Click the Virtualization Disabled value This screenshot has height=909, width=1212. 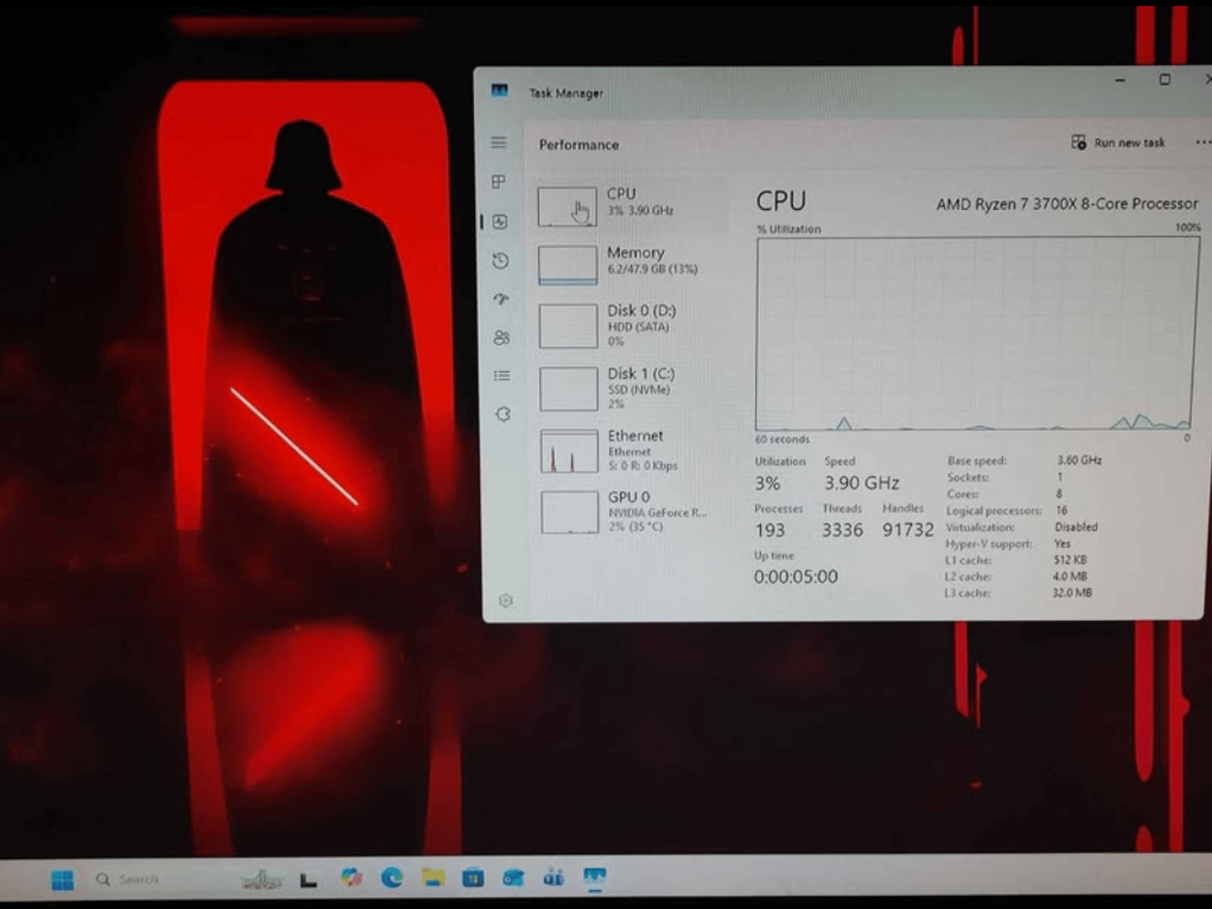(1076, 527)
